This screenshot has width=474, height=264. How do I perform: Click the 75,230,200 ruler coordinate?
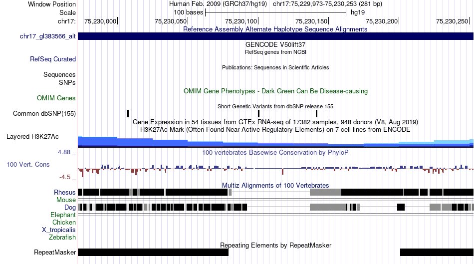(382, 21)
